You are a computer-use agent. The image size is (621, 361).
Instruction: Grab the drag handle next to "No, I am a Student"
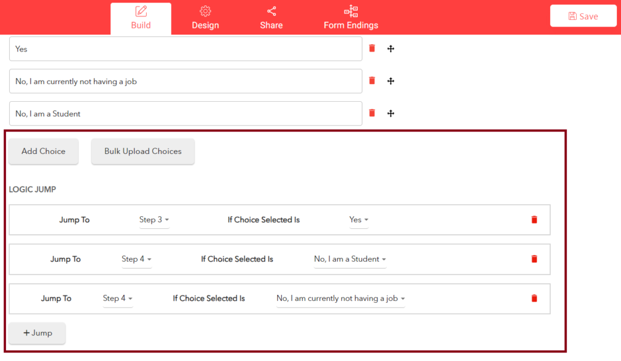pyautogui.click(x=391, y=113)
